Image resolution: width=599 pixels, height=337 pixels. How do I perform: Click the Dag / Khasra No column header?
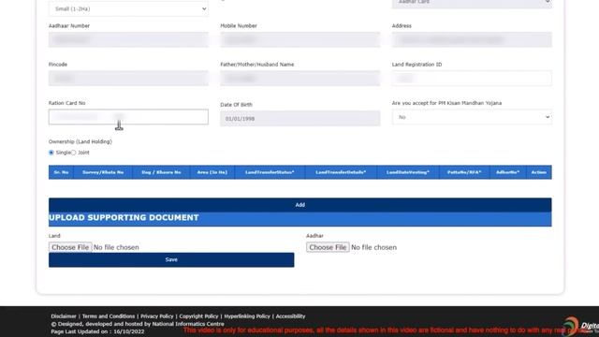(x=161, y=172)
